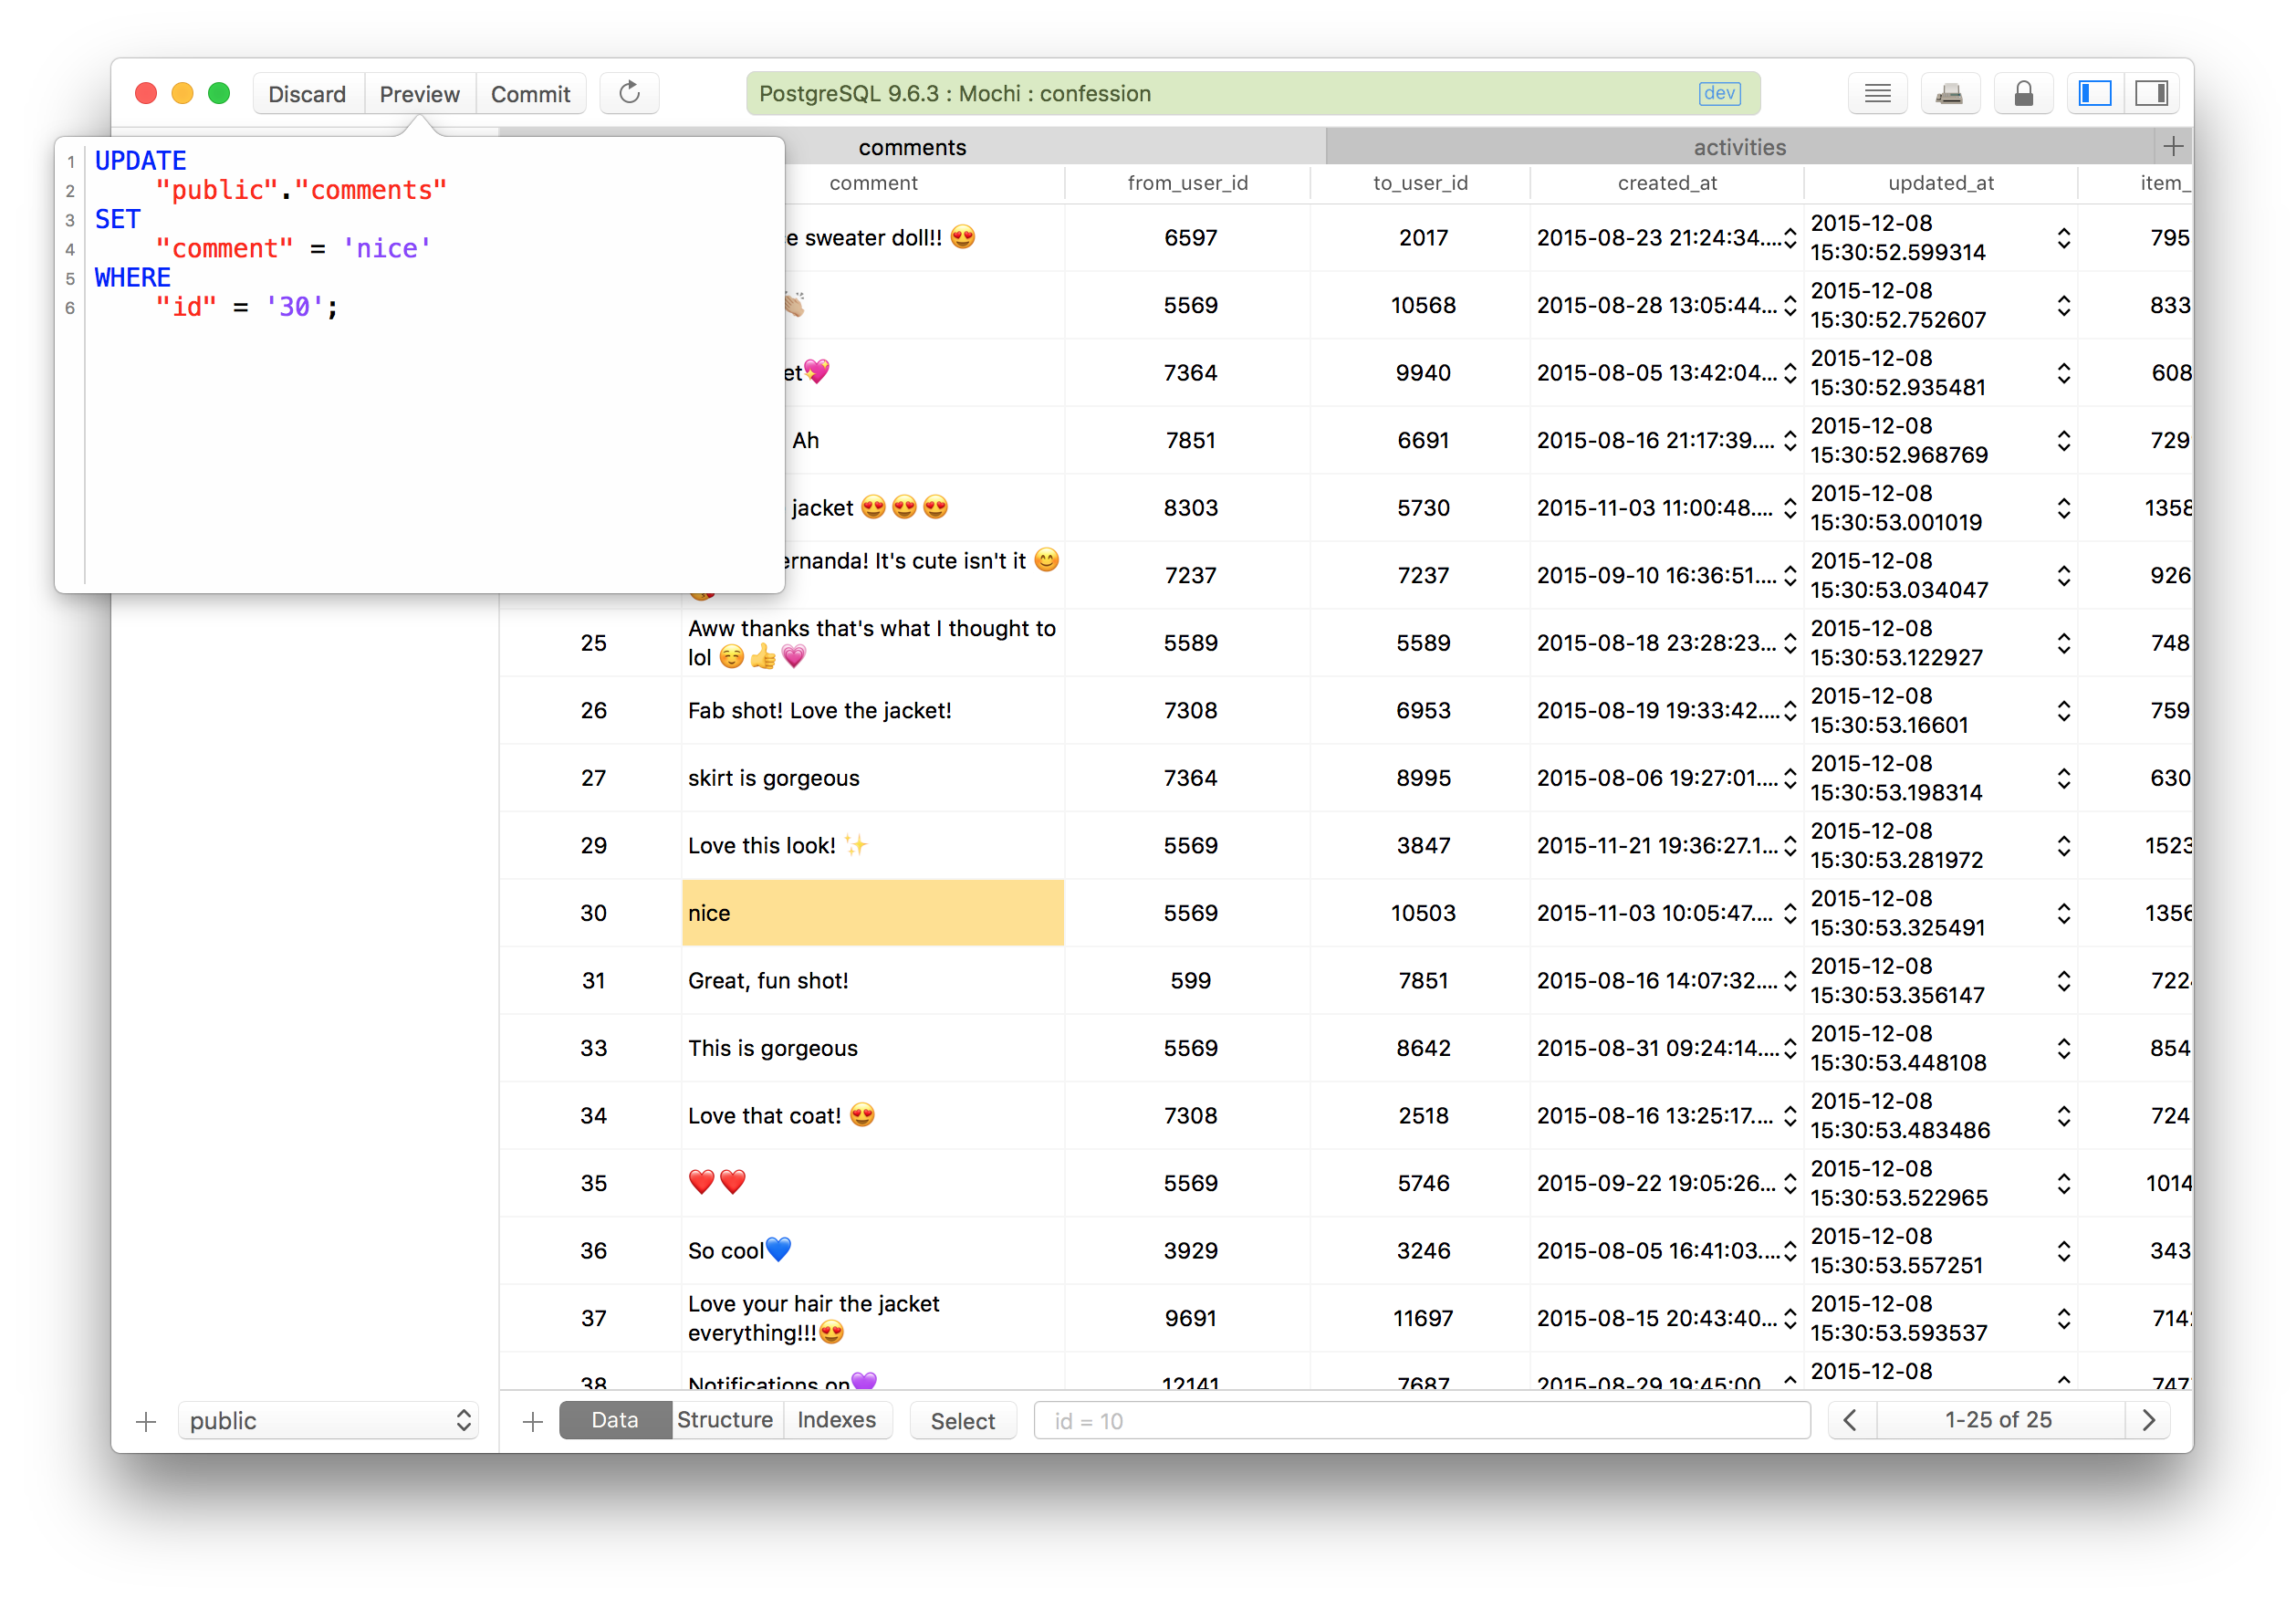The height and width of the screenshot is (1599, 2296).
Task: Add a new tab with the plus icon
Action: point(2172,147)
